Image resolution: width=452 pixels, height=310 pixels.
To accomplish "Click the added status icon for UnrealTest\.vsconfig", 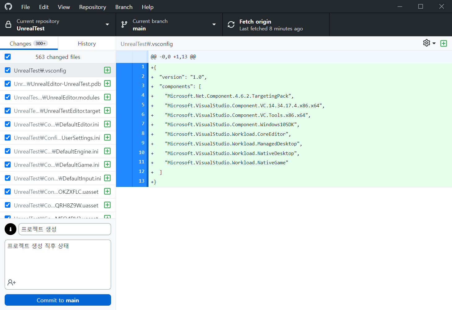I will click(107, 70).
